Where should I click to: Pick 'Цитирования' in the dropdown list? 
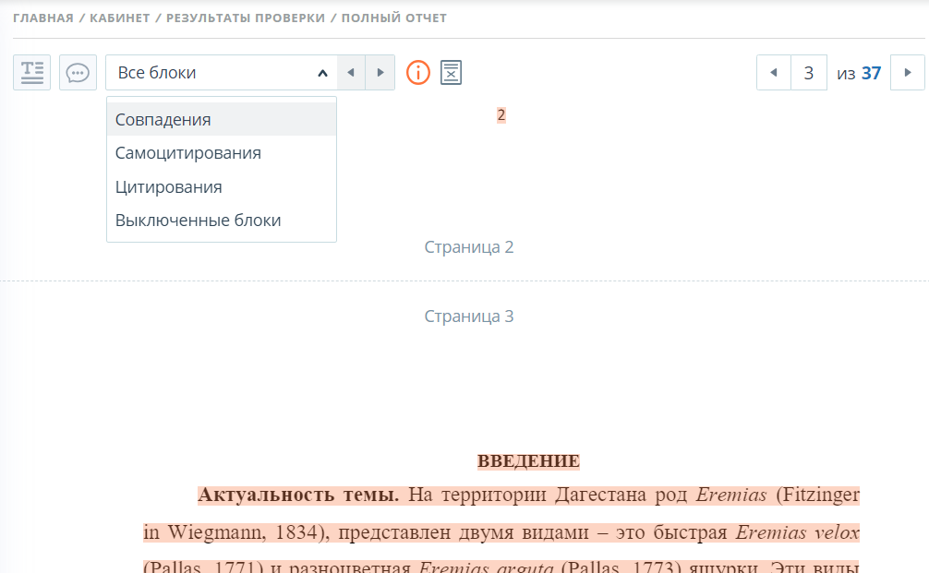(x=169, y=187)
